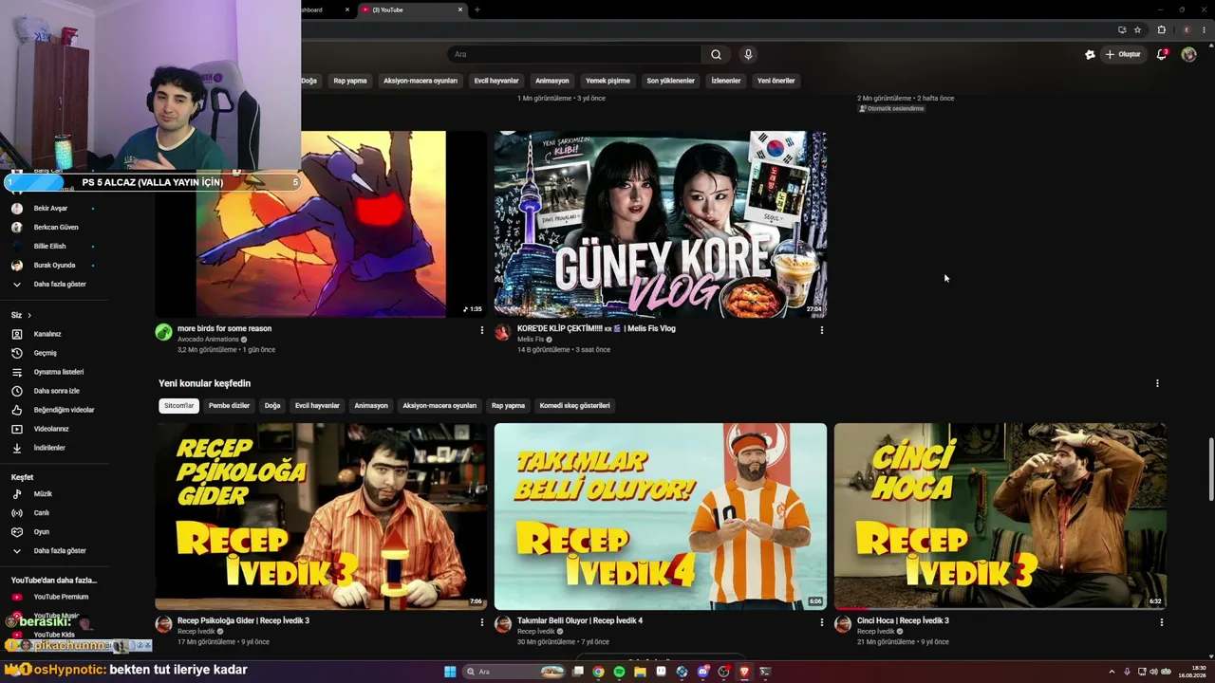This screenshot has height=683, width=1215.
Task: Open options for Takımlar Belli Oluyor video
Action: coord(821,622)
